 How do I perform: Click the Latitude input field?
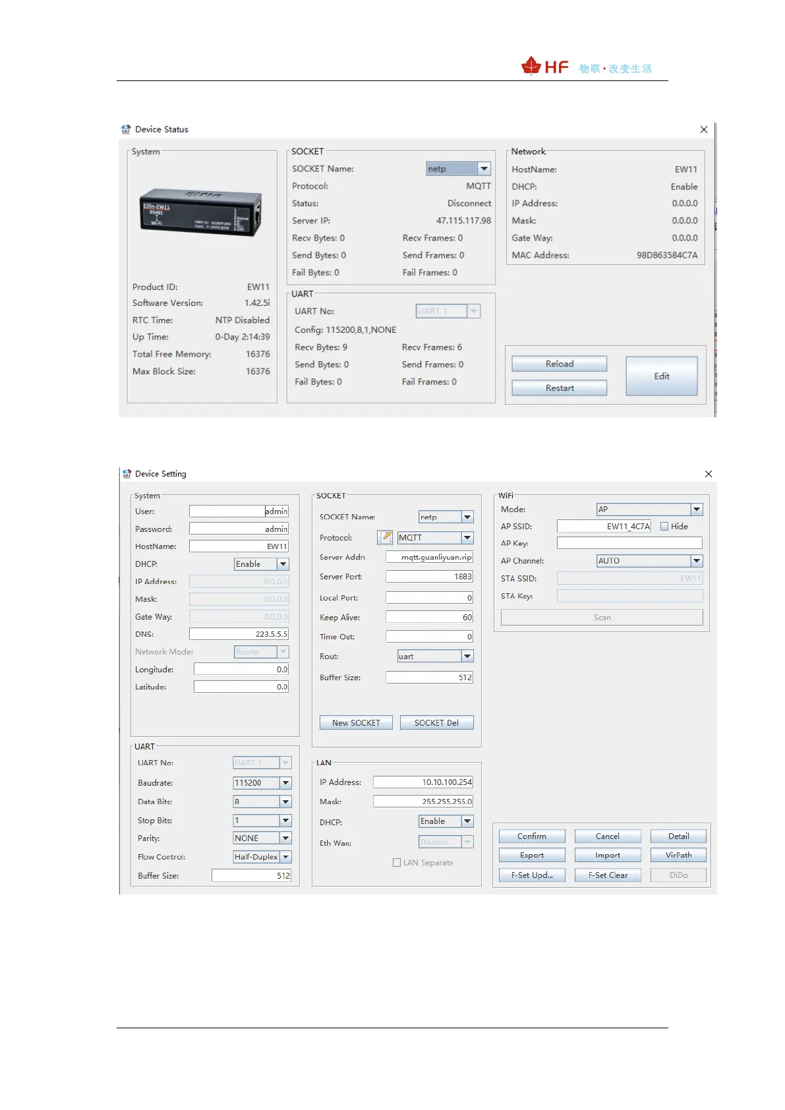click(x=241, y=687)
